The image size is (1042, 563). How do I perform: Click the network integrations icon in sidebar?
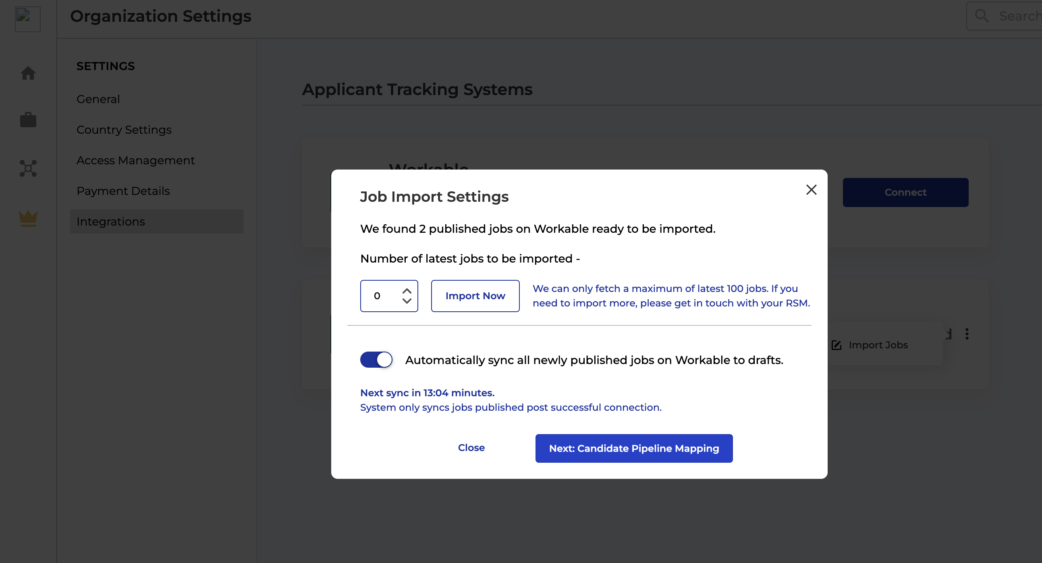[x=28, y=168]
